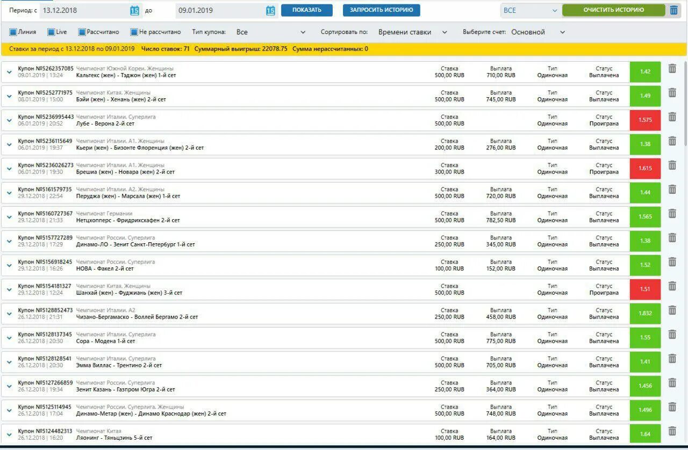Open the start date calendar picker
The height and width of the screenshot is (450, 688).
pos(134,10)
